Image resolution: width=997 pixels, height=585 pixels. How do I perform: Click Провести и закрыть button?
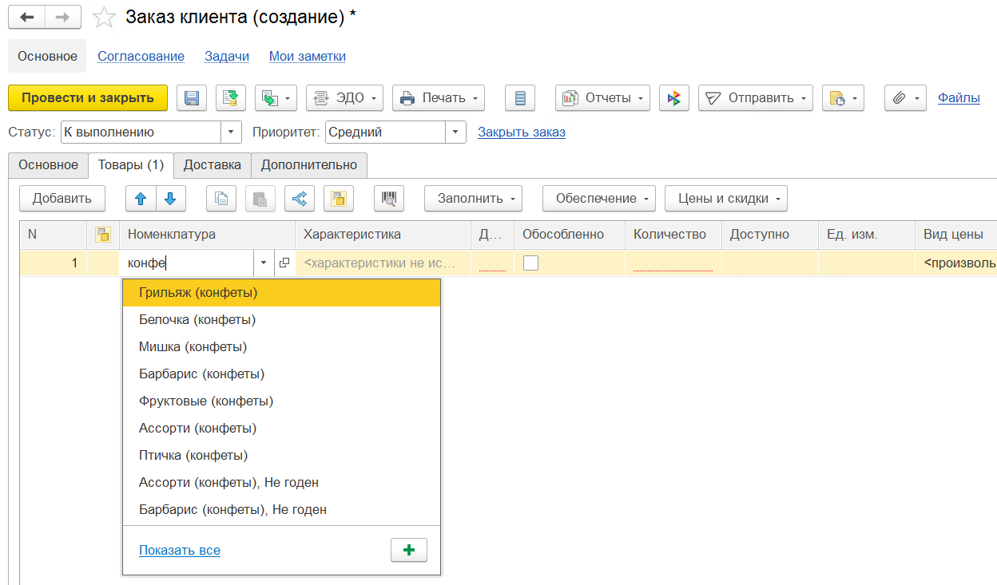[88, 98]
